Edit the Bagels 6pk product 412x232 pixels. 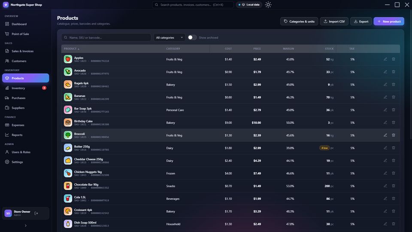[x=385, y=85]
